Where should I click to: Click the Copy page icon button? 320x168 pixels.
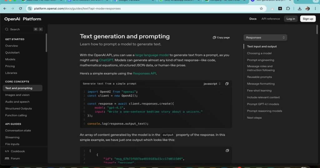click(221, 37)
